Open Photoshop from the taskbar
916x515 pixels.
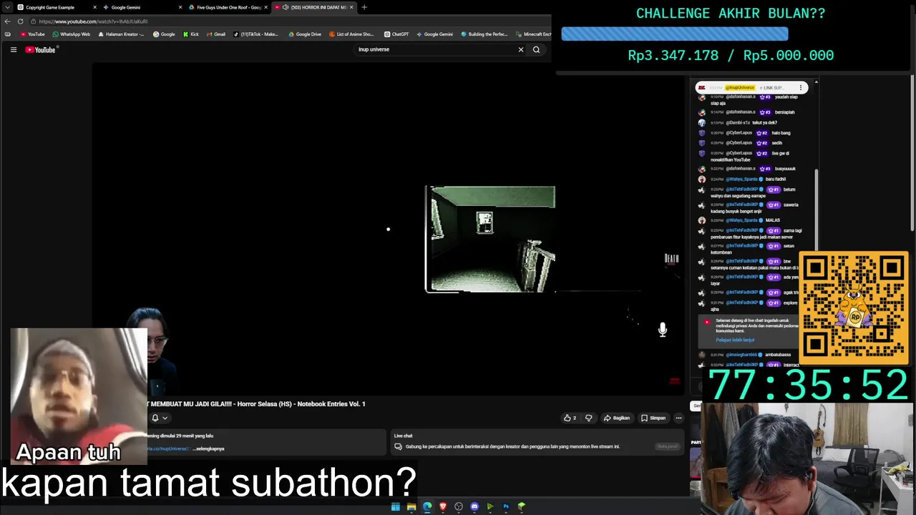point(506,506)
